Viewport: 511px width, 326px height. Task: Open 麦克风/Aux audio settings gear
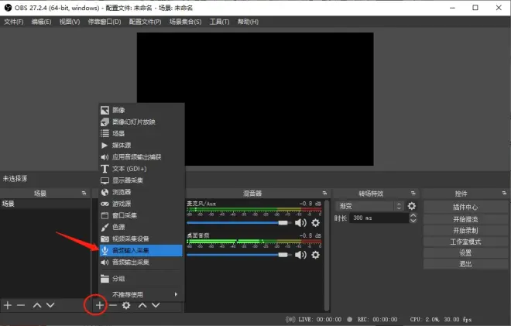(315, 223)
